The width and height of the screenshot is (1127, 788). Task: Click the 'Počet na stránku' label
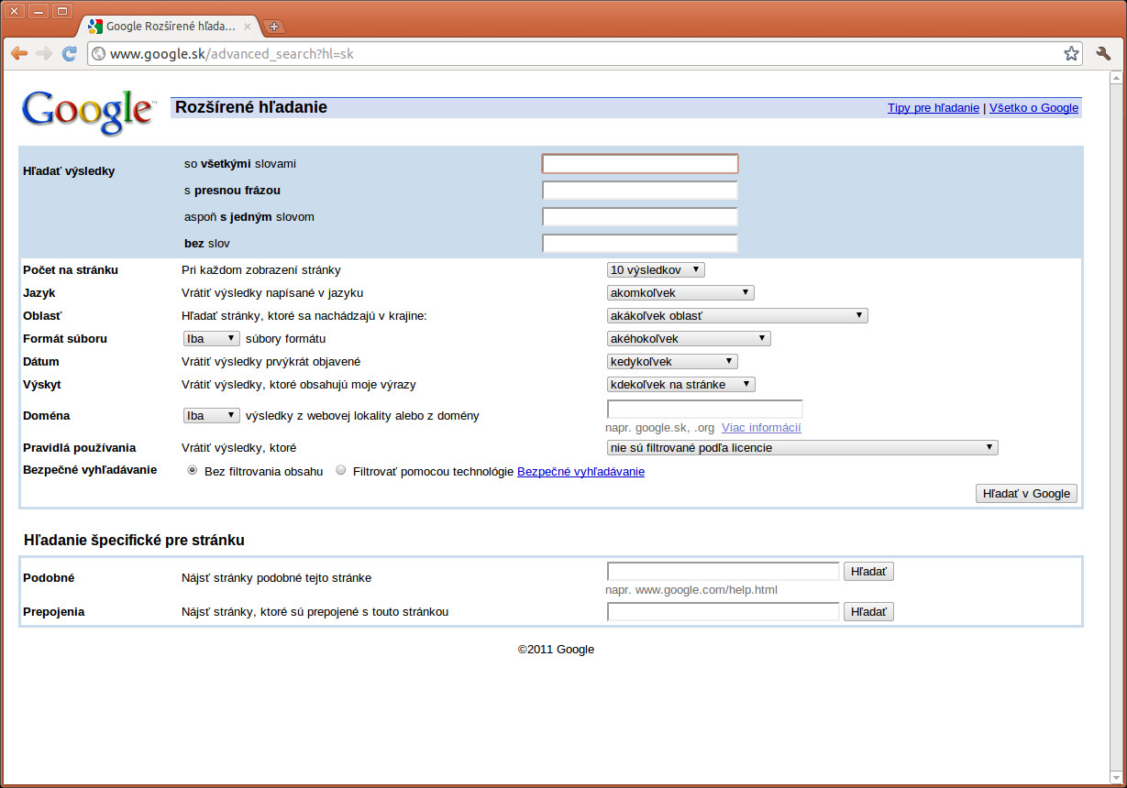point(71,270)
